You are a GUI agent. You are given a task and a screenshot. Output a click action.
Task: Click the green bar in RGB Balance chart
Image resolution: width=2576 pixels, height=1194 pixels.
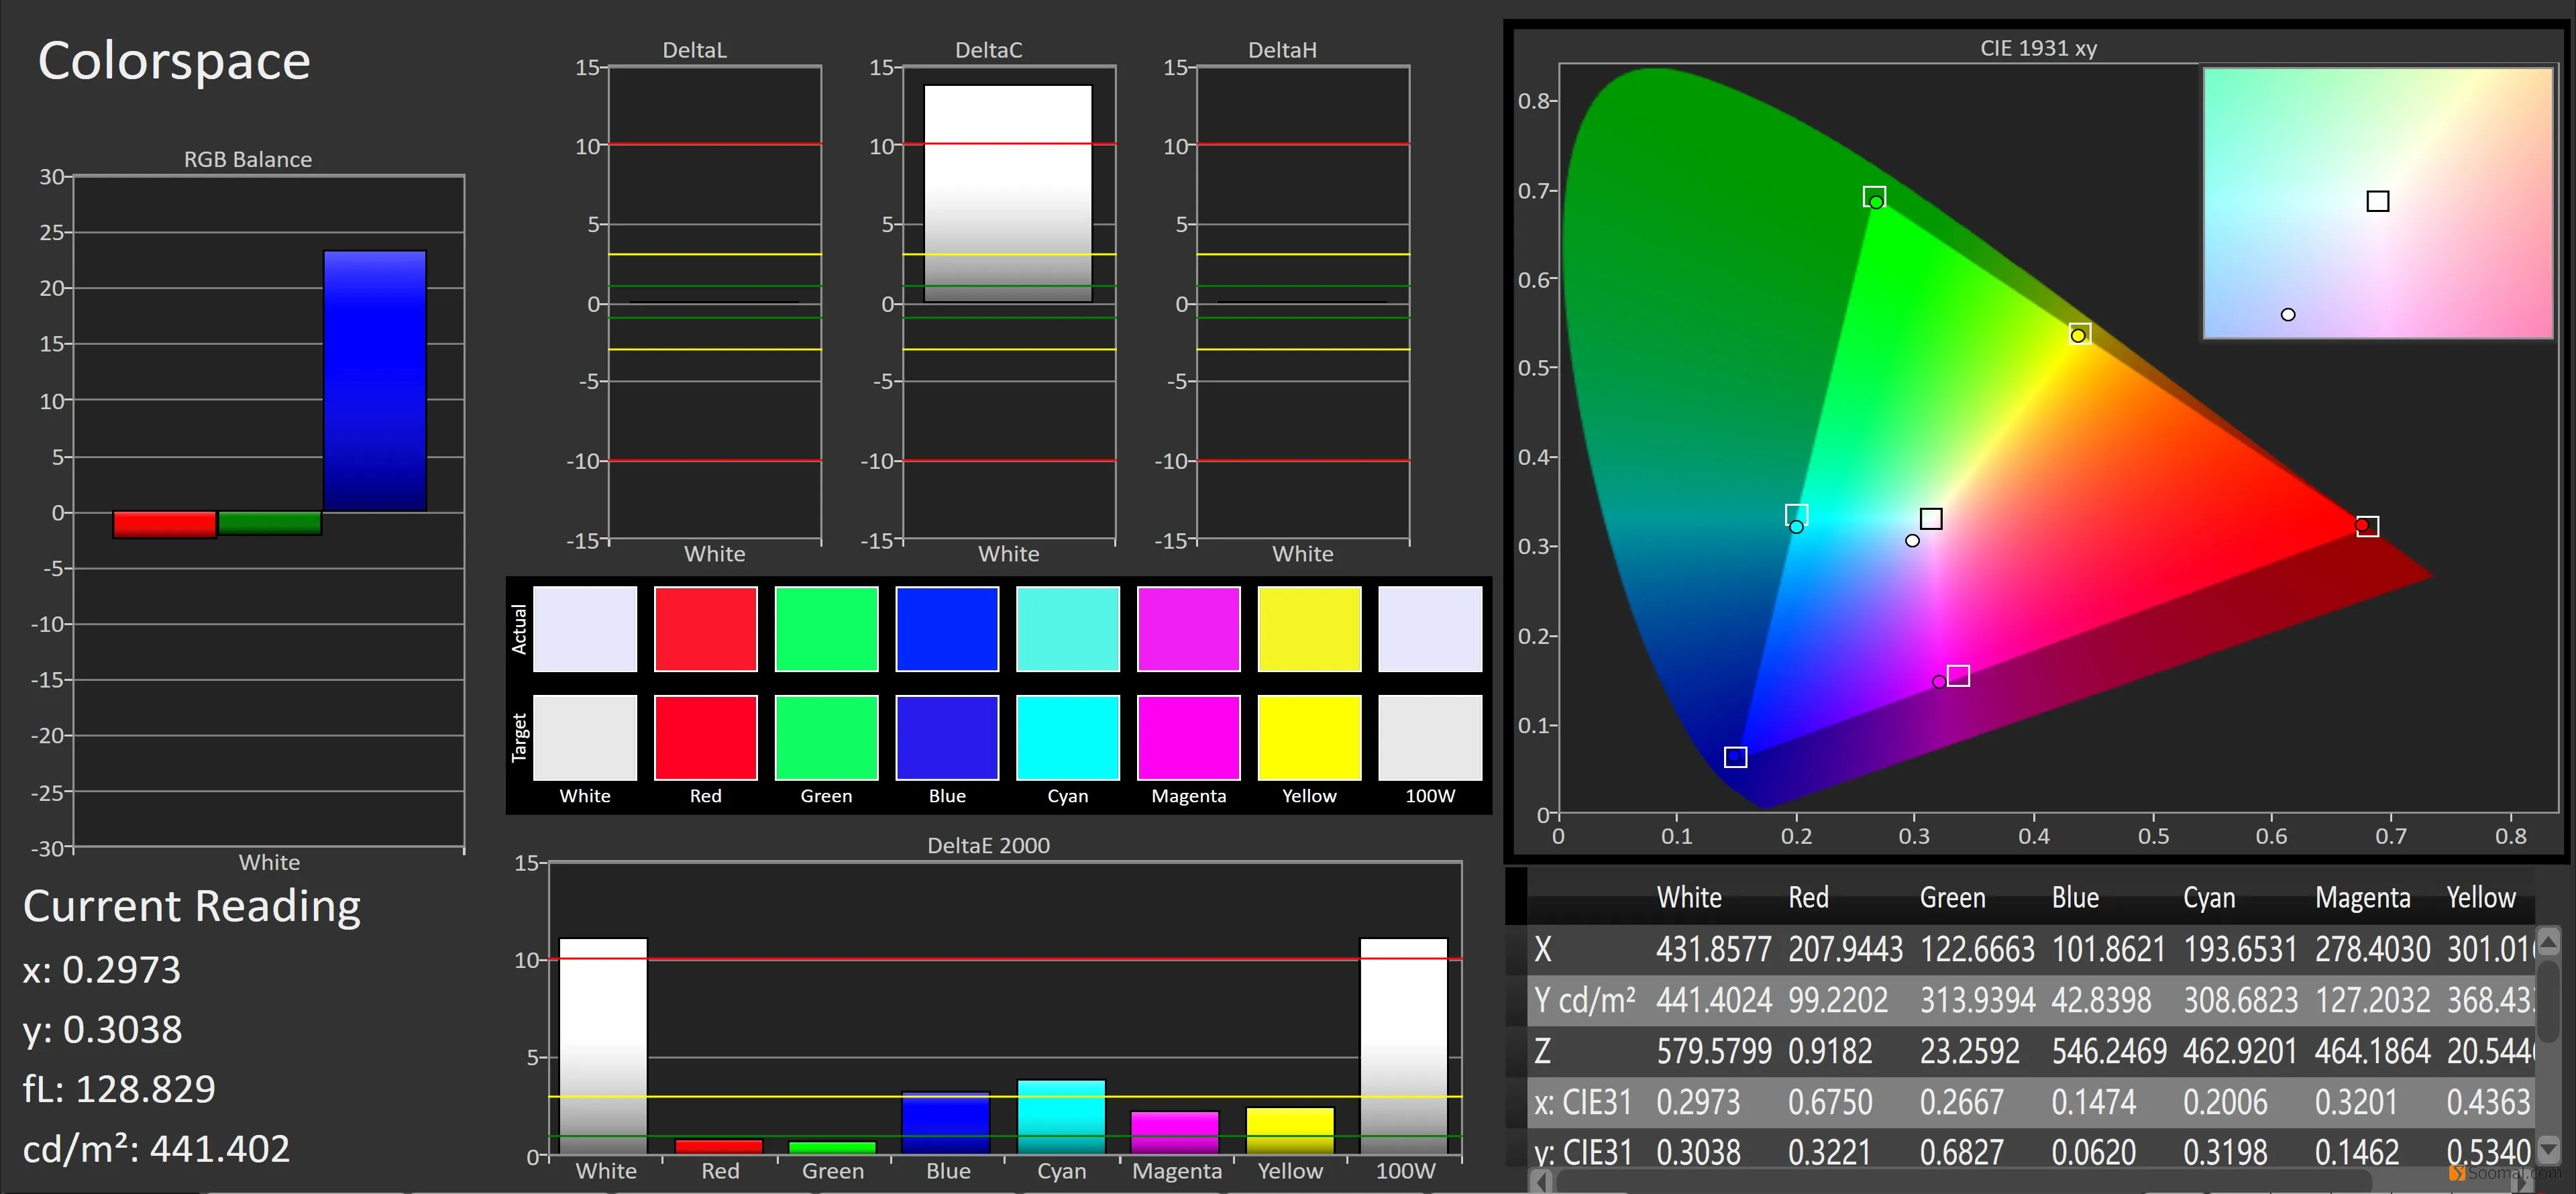point(270,523)
